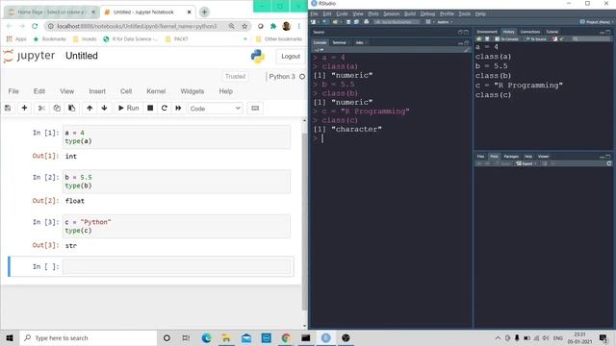Click the empty In [ ] code cell
Screen dimensions: 616x346
pos(176,266)
